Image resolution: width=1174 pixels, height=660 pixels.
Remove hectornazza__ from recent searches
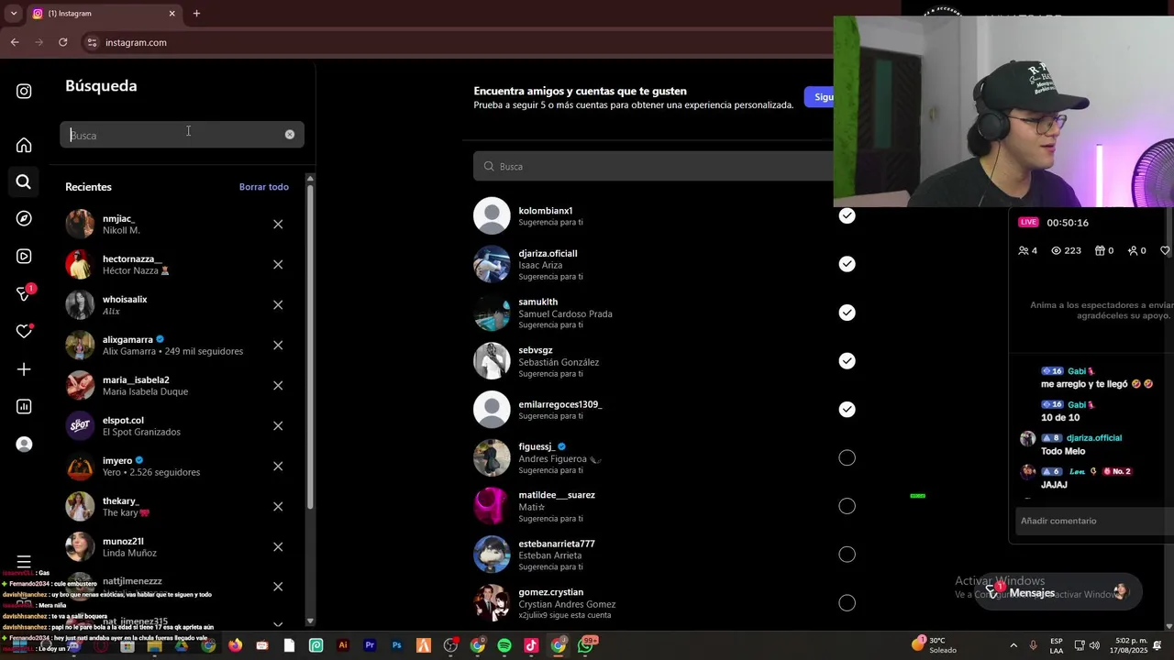[278, 264]
